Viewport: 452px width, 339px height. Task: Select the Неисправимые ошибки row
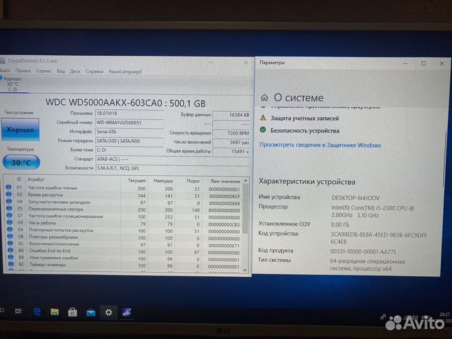click(x=124, y=258)
